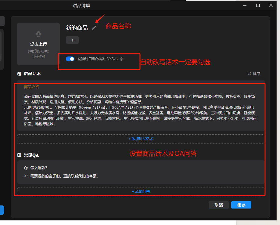Click + 添加讲品话术 to add a script

(x=141, y=139)
